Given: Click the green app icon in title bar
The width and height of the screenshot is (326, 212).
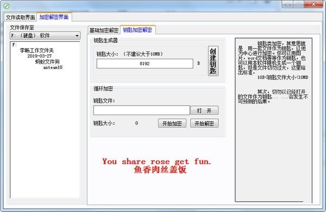Looking at the screenshot, I should pos(7,6).
